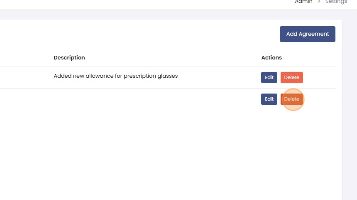Click the blank gap between Description and Actions headers
This screenshot has height=200, width=357.
pos(174,57)
